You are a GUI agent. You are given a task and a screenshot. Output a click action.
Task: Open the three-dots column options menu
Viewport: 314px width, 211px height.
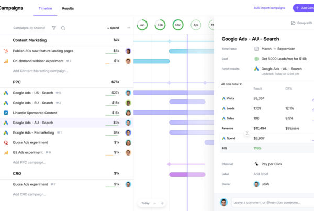point(128,28)
